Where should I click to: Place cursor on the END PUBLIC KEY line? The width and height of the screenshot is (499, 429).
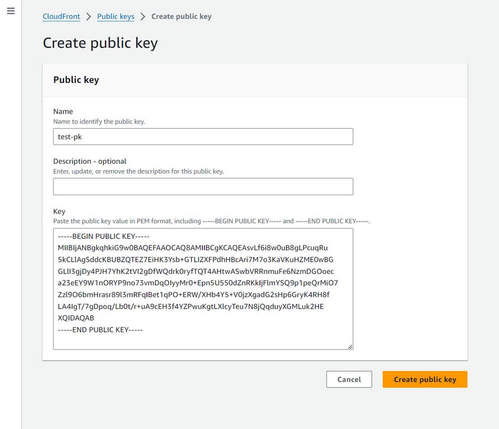(x=100, y=329)
